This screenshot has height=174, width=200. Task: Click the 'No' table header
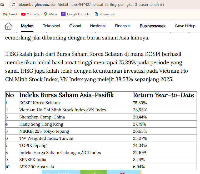click(x=12, y=95)
